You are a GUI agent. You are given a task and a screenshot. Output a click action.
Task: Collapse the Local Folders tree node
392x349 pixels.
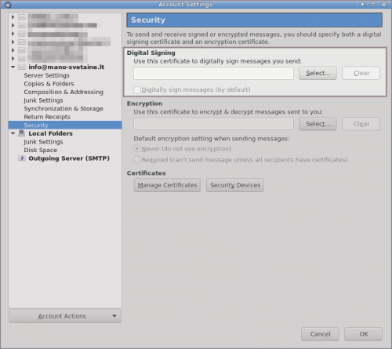(13, 133)
